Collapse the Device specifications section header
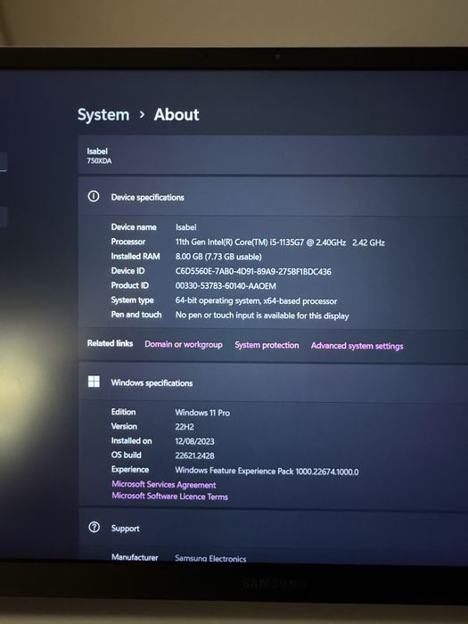 click(x=273, y=197)
